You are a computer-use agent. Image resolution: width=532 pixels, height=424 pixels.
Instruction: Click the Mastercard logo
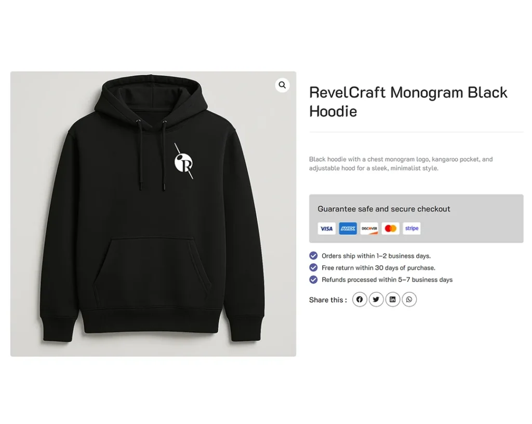click(x=391, y=229)
